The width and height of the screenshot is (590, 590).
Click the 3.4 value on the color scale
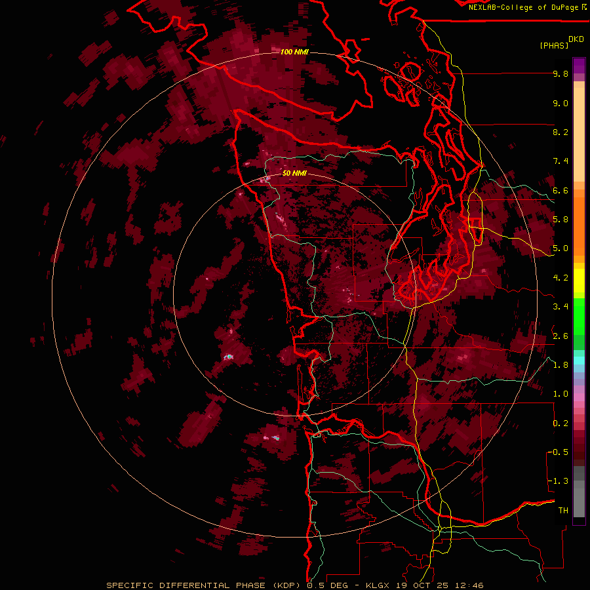[x=560, y=307]
